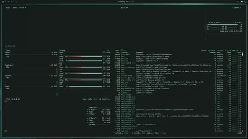Viewport: 248px width, 139px height.
Task: Toggle the cpu box label
Action: tap(8, 8)
